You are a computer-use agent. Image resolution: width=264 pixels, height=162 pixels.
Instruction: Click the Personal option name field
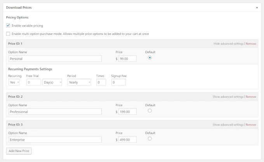(x=55, y=59)
